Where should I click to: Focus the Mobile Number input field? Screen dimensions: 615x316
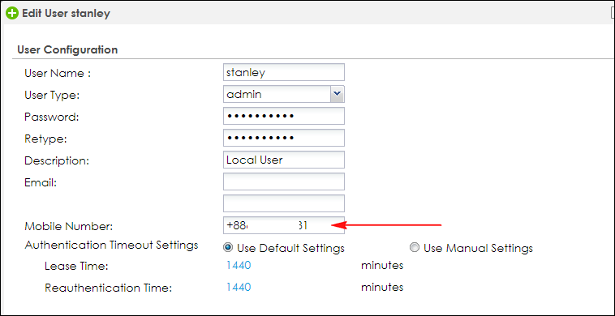284,225
